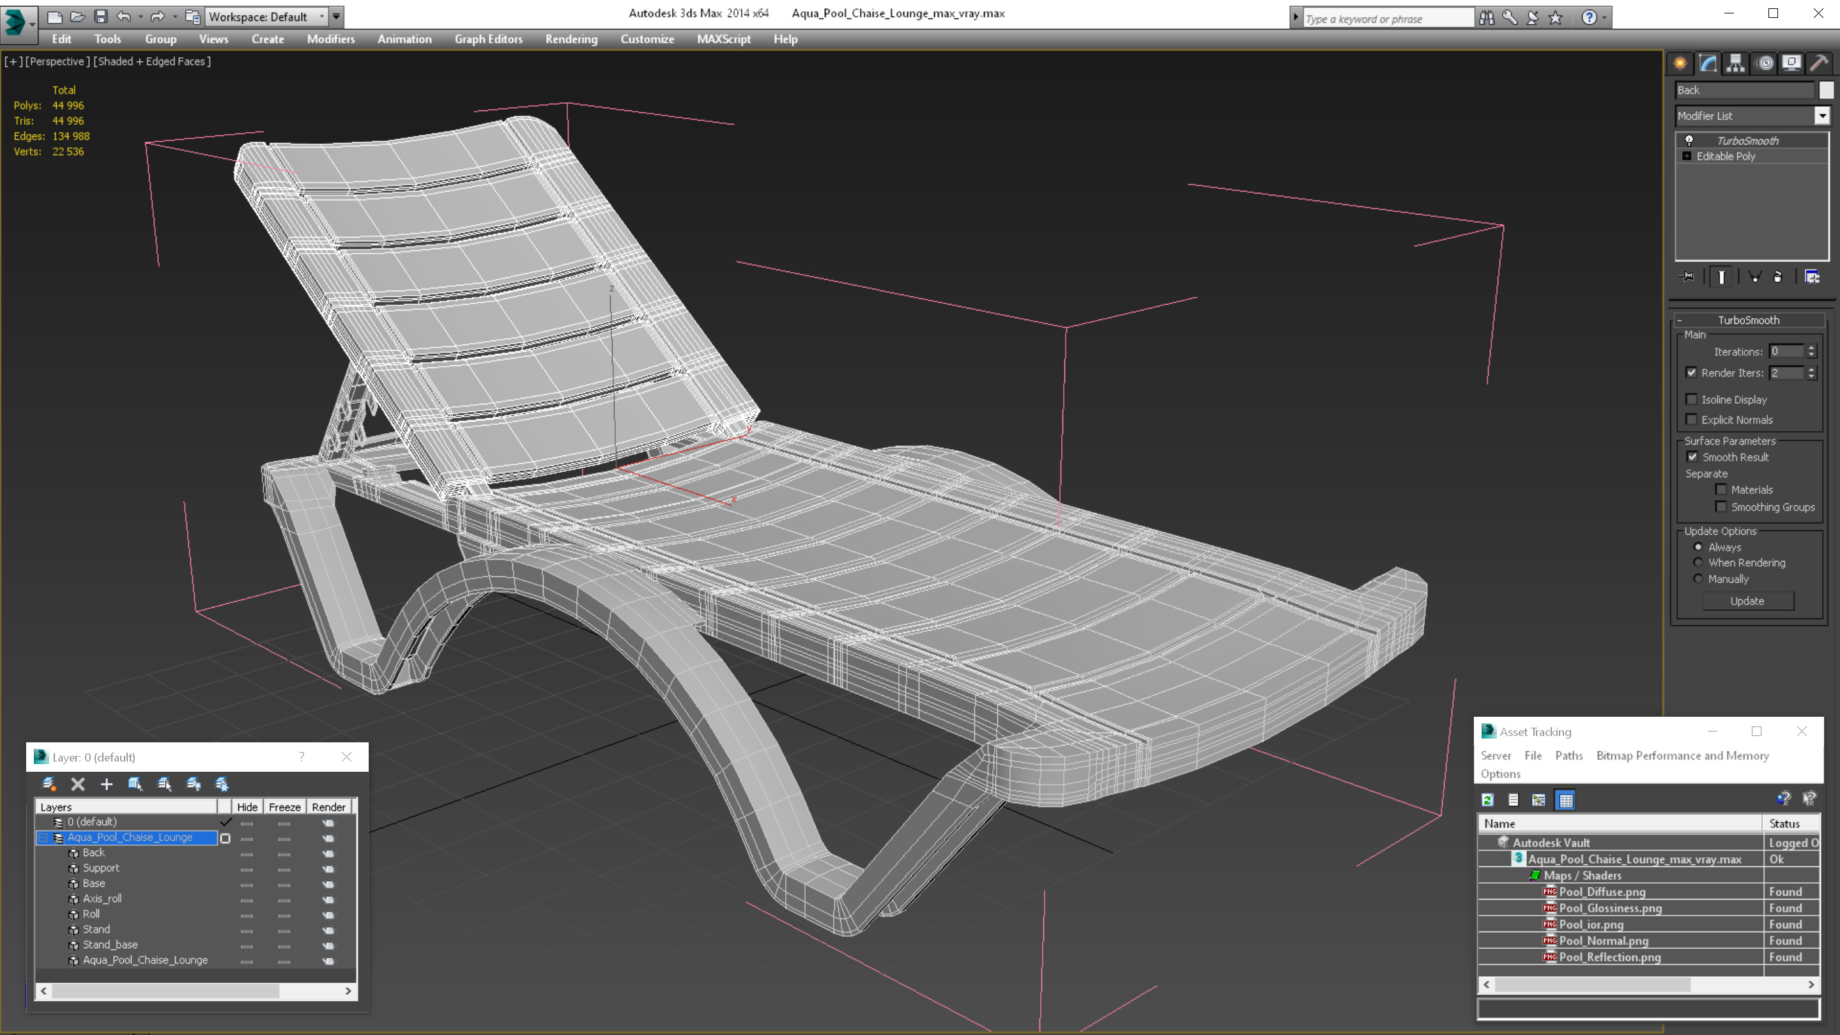This screenshot has width=1840, height=1035.
Task: Toggle the Render Iters checkbox
Action: coord(1690,372)
